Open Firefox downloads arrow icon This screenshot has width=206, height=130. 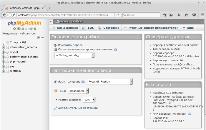tap(179, 15)
